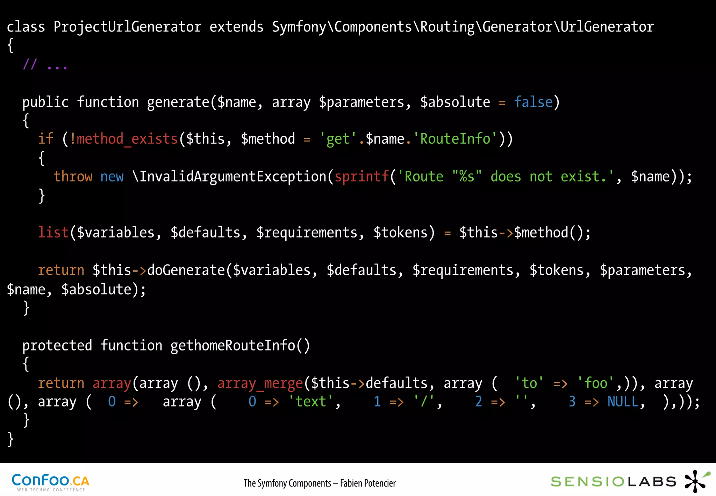Click '\InvalidArgumentException' class name
Image resolution: width=716 pixels, height=496 pixels.
(229, 177)
